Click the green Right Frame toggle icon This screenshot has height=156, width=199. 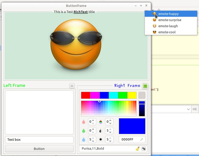[145, 86]
